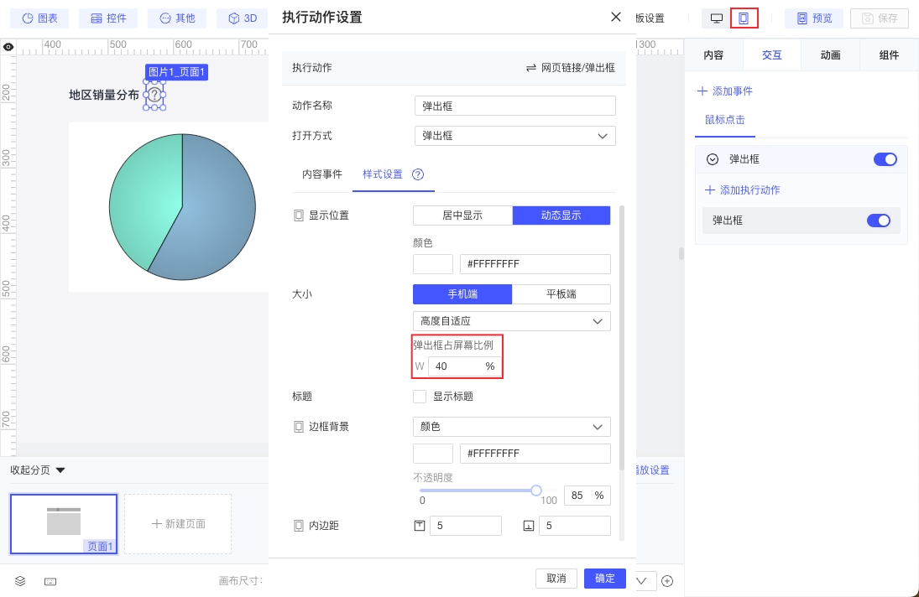Open the 动画 tab in right panel

[831, 55]
